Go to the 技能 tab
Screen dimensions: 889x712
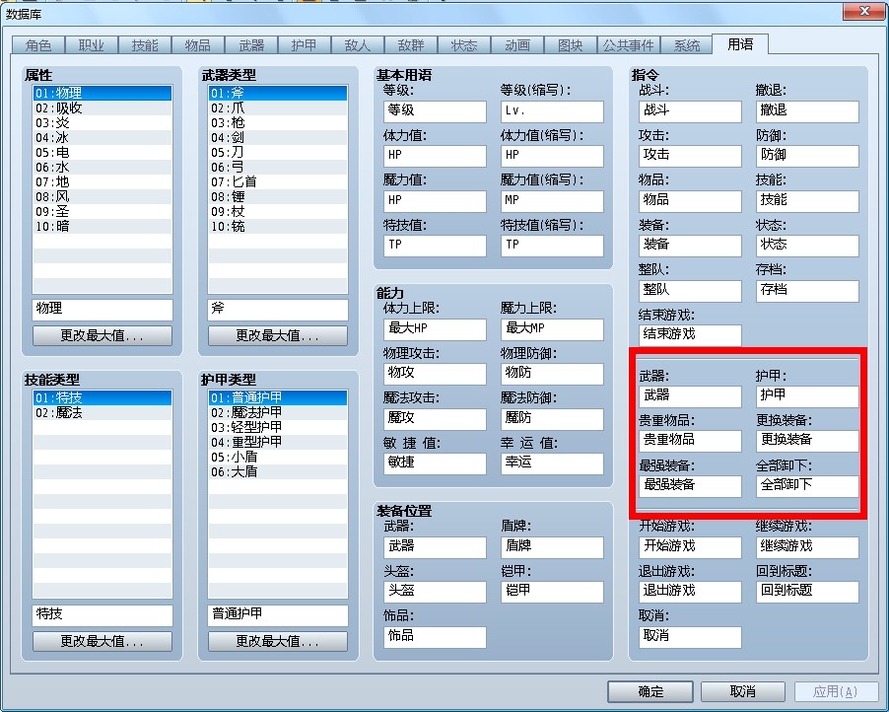point(145,45)
